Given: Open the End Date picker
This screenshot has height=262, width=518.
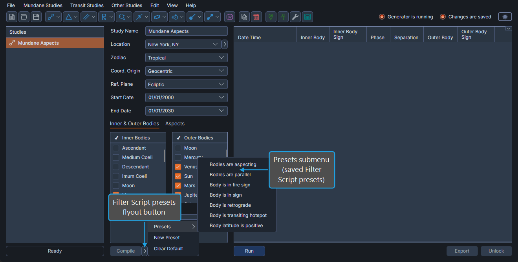Looking at the screenshot, I should pyautogui.click(x=187, y=111).
